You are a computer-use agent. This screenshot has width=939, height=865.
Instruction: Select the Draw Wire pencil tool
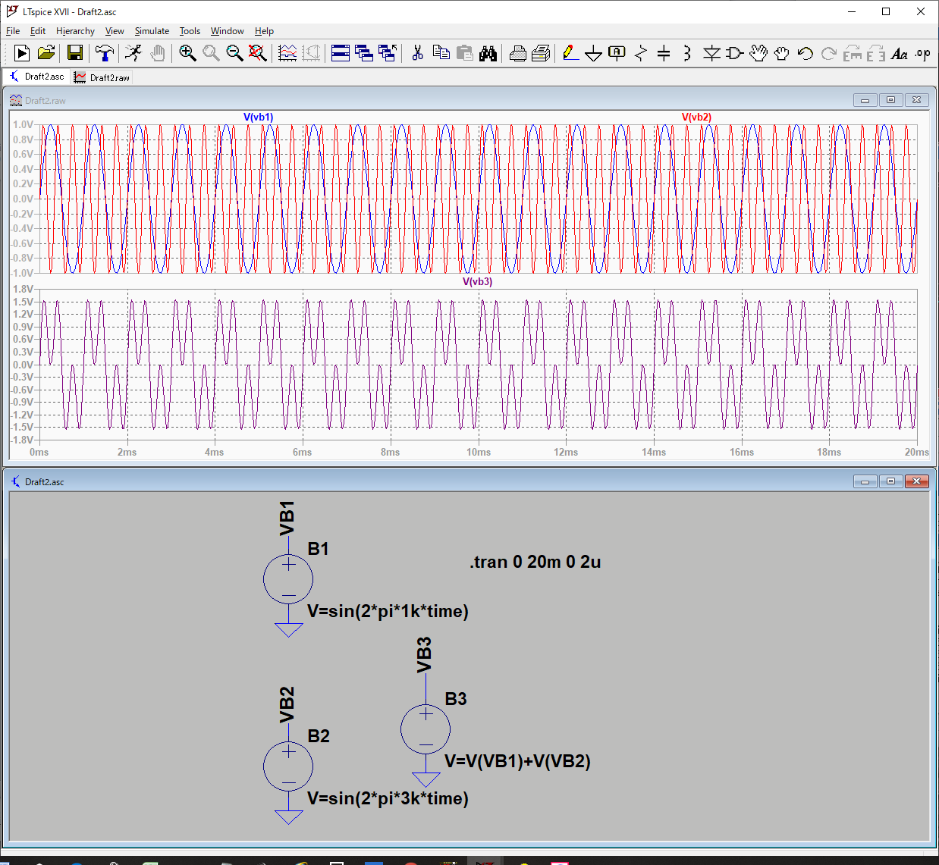coord(570,53)
